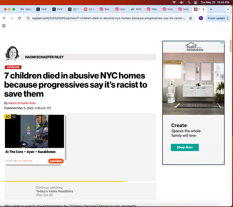Close the active NY Post tab

(x=204, y=9)
